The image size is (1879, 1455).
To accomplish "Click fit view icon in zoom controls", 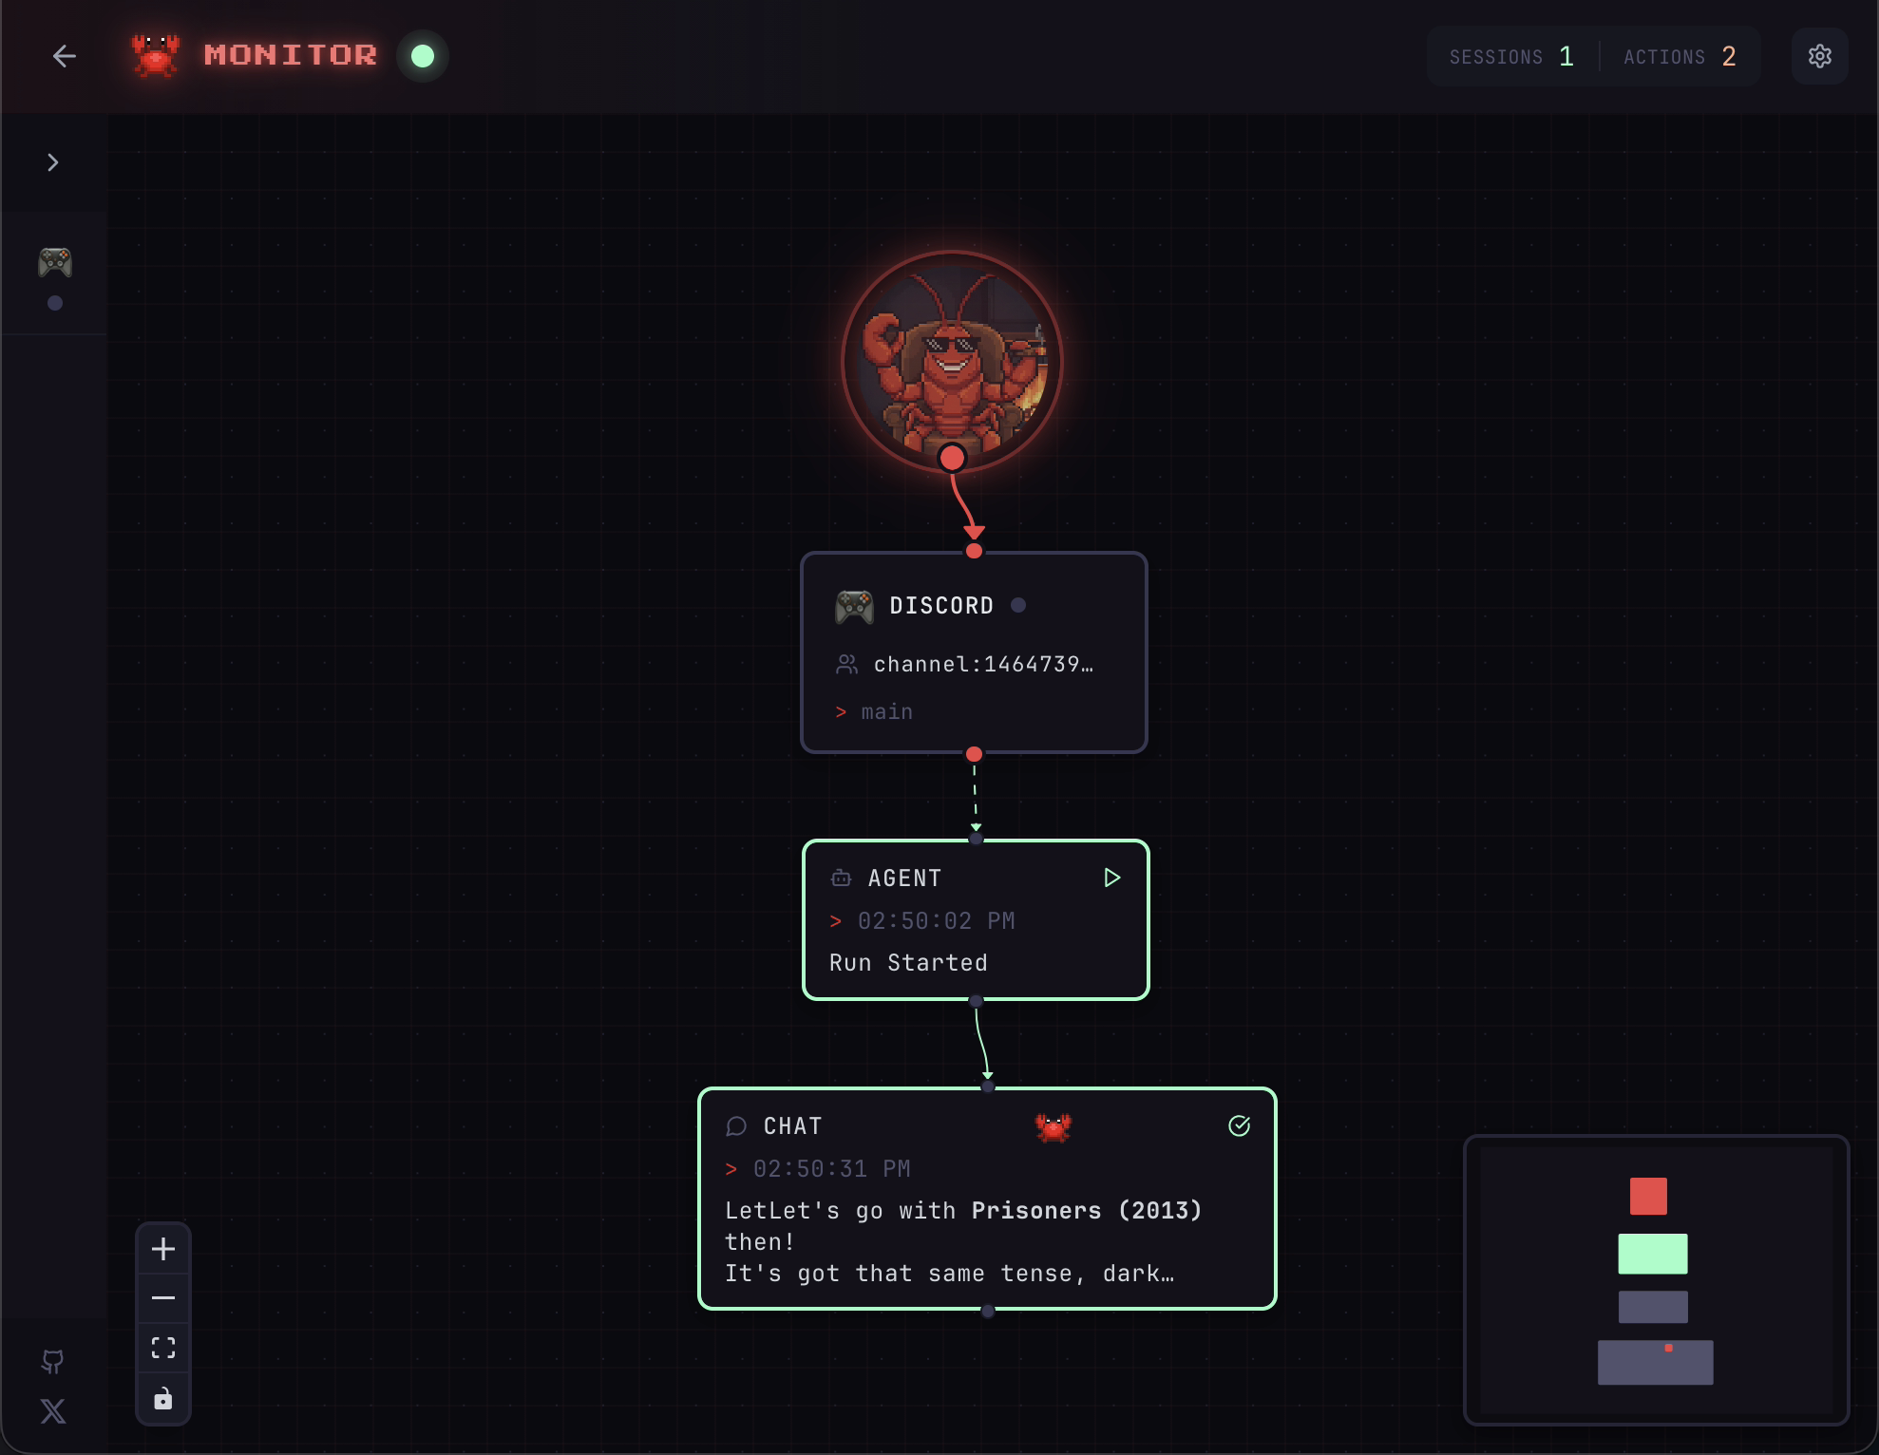I will 163,1348.
